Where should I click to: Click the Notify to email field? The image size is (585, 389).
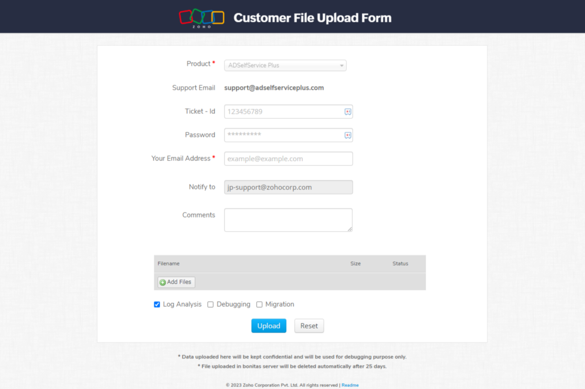288,187
